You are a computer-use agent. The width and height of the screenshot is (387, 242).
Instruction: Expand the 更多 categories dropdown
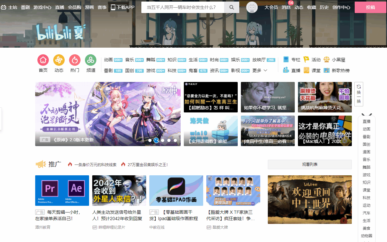point(259,70)
